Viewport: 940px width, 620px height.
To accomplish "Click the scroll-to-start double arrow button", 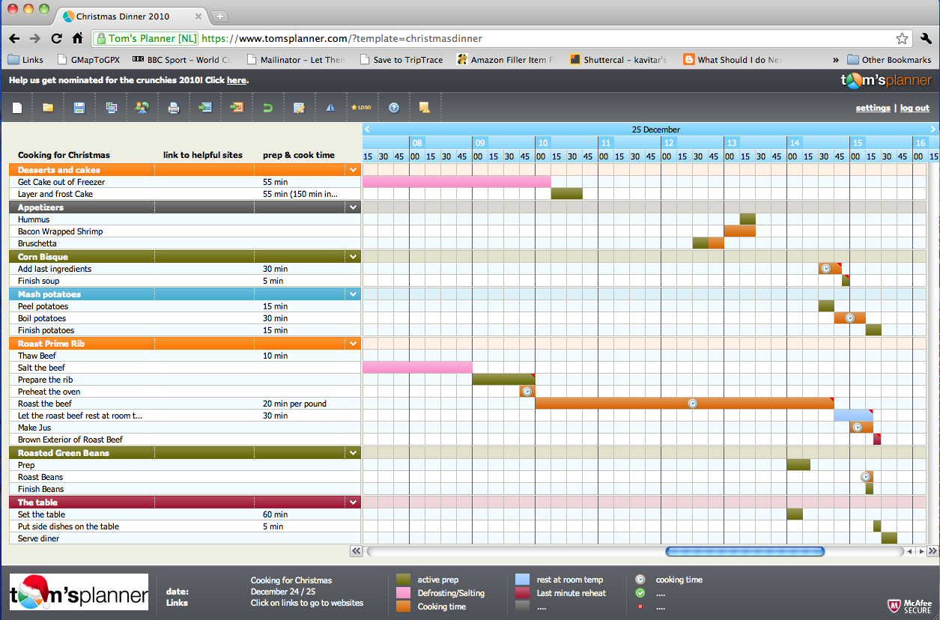I will click(356, 551).
